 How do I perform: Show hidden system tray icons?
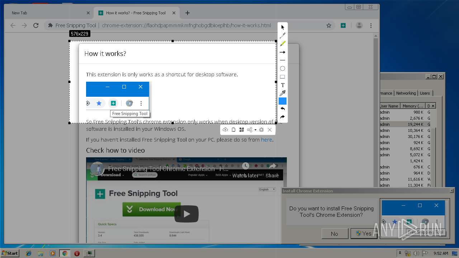point(400,253)
